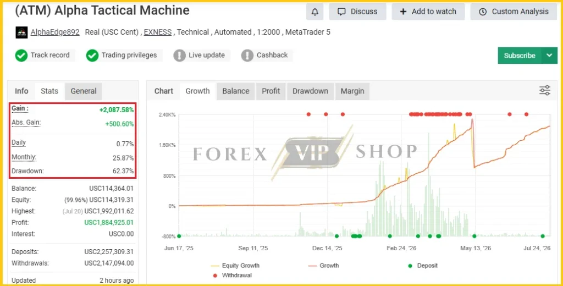This screenshot has width=563, height=286.
Task: Toggle the Equity Growth legend series
Action: pos(235,266)
